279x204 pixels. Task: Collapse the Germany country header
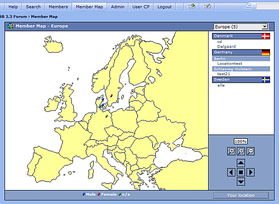pos(241,52)
